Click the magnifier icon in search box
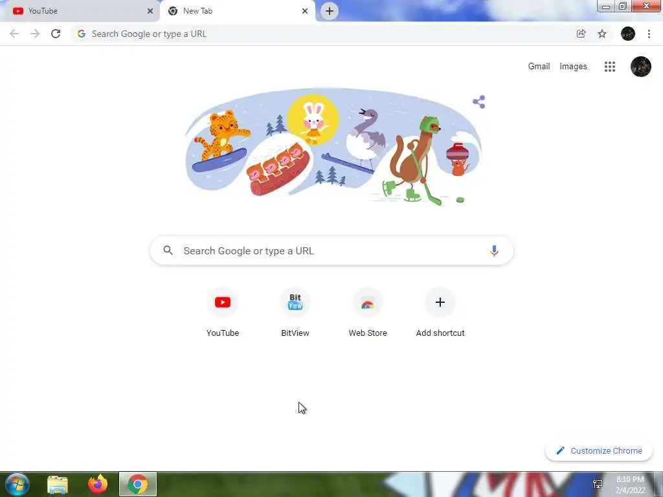 point(168,250)
